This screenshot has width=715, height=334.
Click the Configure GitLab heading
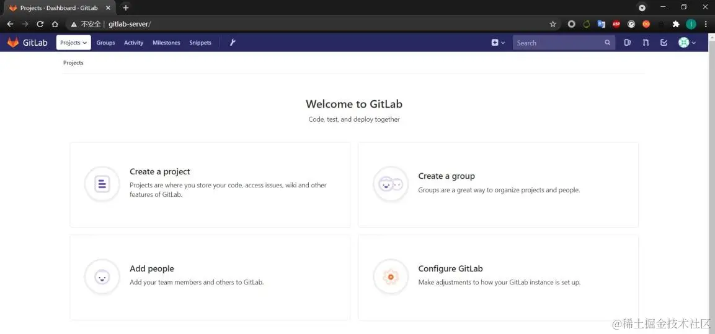click(x=451, y=268)
